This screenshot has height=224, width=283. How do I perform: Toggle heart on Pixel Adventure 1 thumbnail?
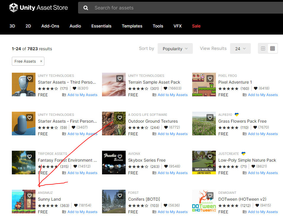tap(210, 78)
